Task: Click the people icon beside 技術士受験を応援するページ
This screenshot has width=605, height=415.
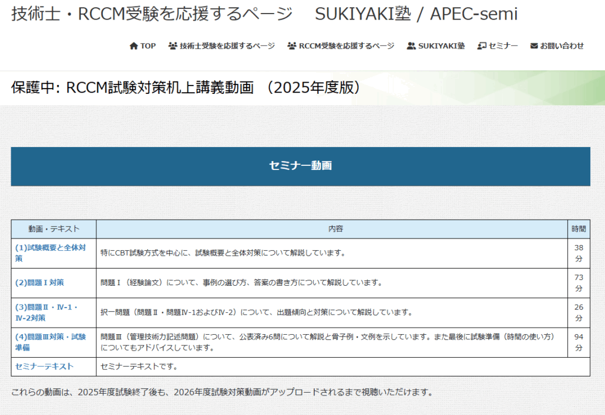Action: pos(173,46)
